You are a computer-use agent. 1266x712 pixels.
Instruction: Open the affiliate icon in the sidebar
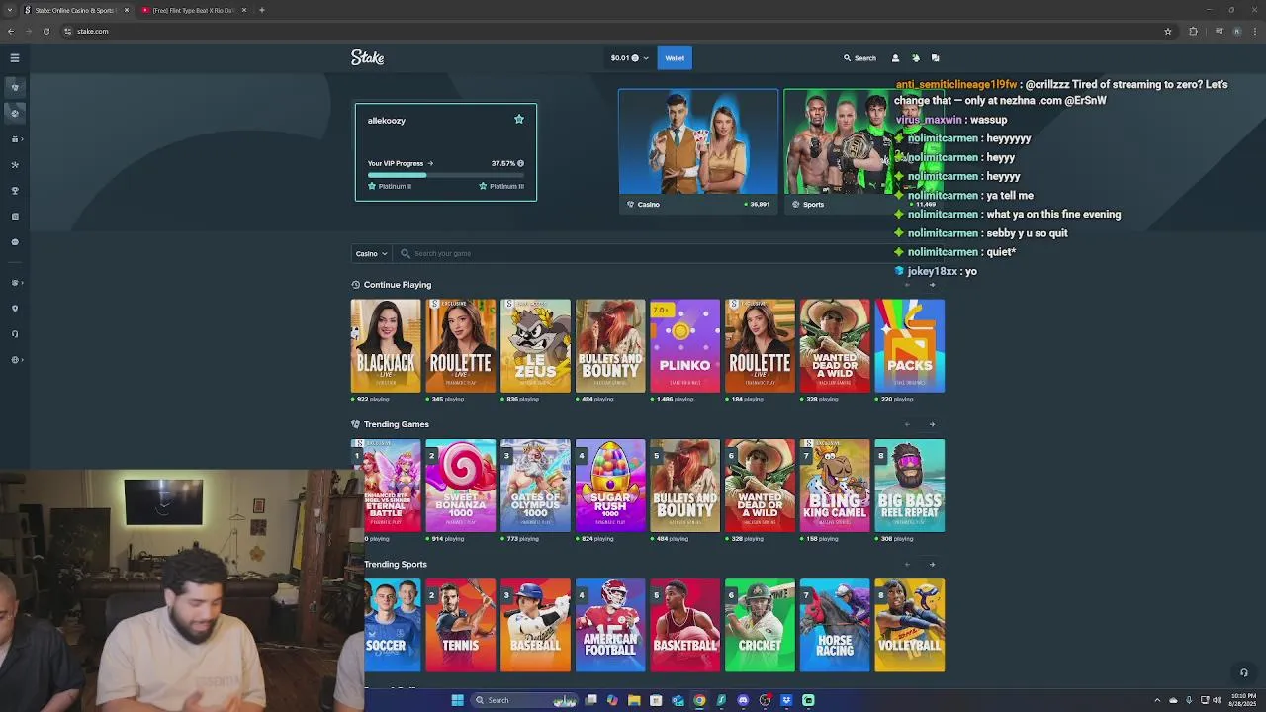tap(14, 165)
